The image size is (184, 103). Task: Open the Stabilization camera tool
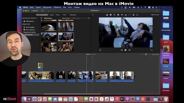118,15
